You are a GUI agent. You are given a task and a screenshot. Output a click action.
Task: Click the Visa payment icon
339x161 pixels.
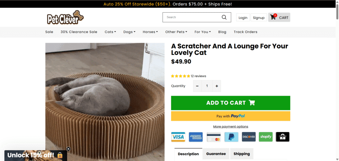click(178, 137)
